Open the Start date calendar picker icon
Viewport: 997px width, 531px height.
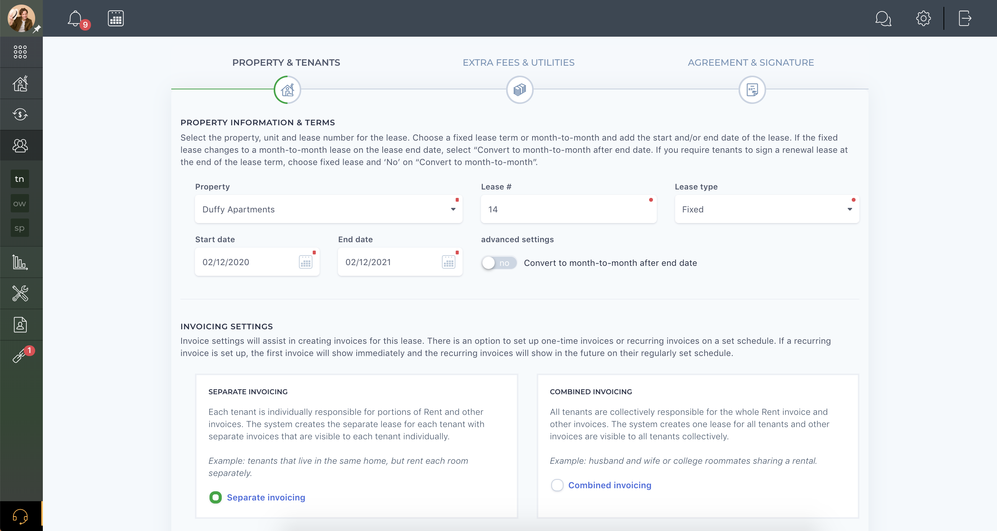305,262
